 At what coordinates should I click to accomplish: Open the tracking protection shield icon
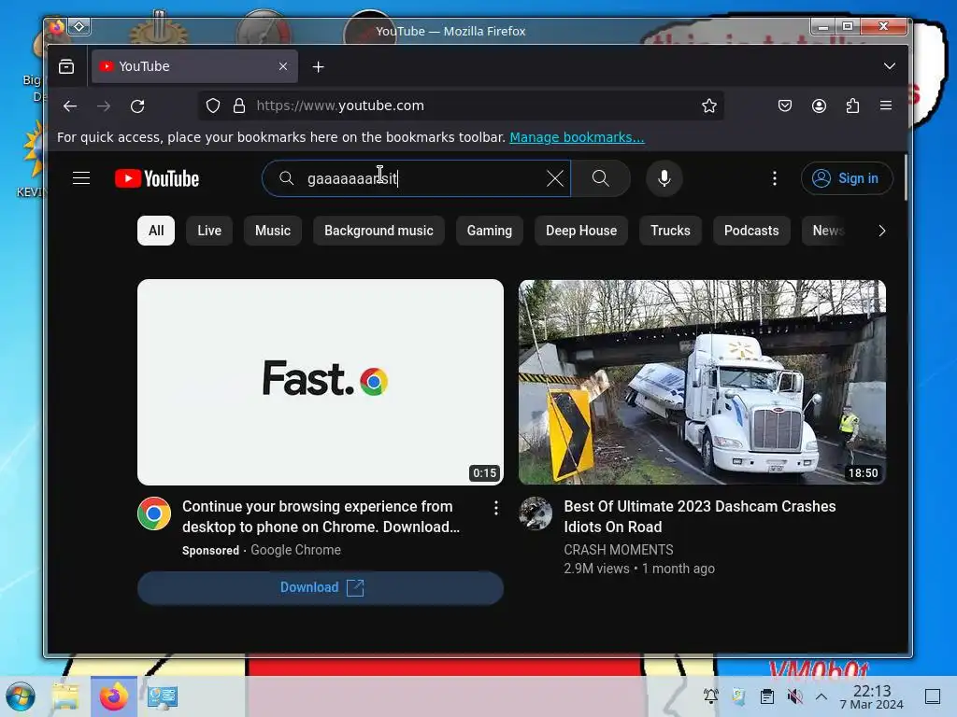point(212,106)
